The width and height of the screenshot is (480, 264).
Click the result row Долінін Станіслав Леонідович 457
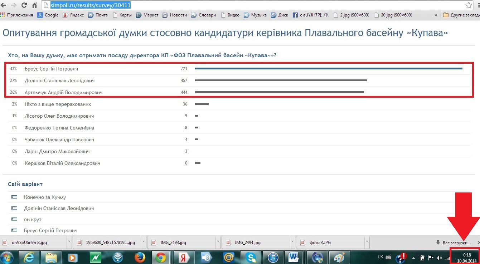239,80
